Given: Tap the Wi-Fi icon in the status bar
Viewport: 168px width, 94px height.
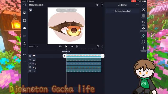Looking at the screenshot, I should coord(138,1).
